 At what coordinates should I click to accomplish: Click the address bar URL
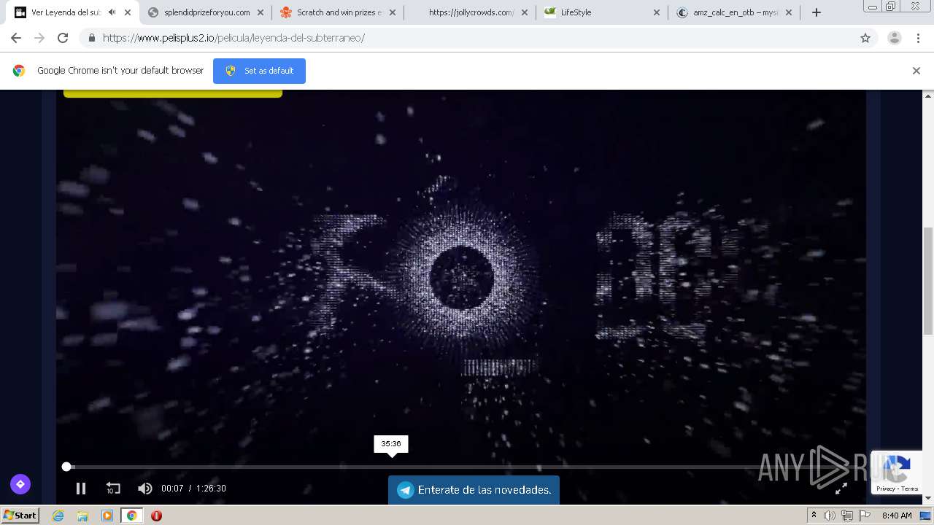click(233, 38)
